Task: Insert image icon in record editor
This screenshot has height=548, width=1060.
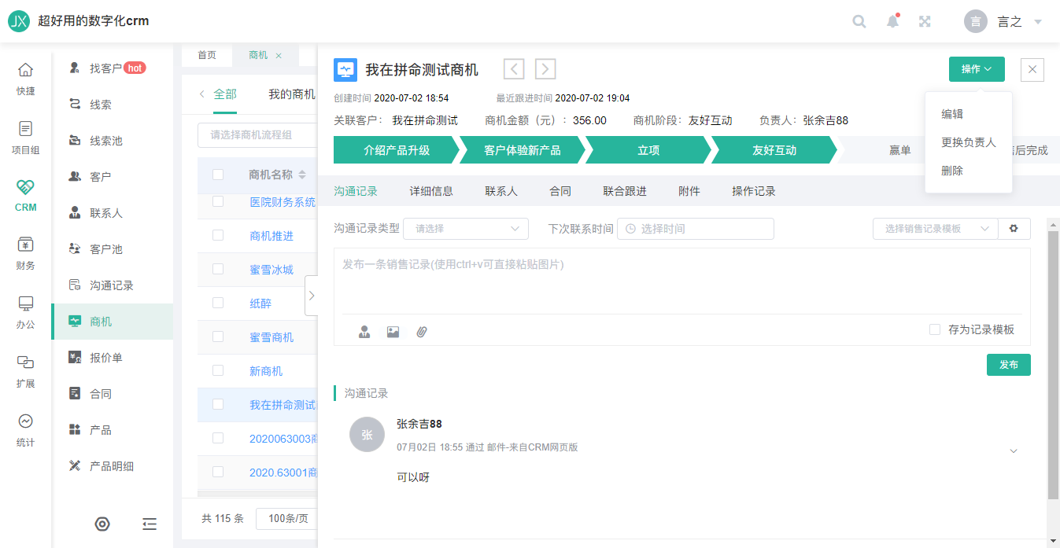Action: click(x=393, y=332)
